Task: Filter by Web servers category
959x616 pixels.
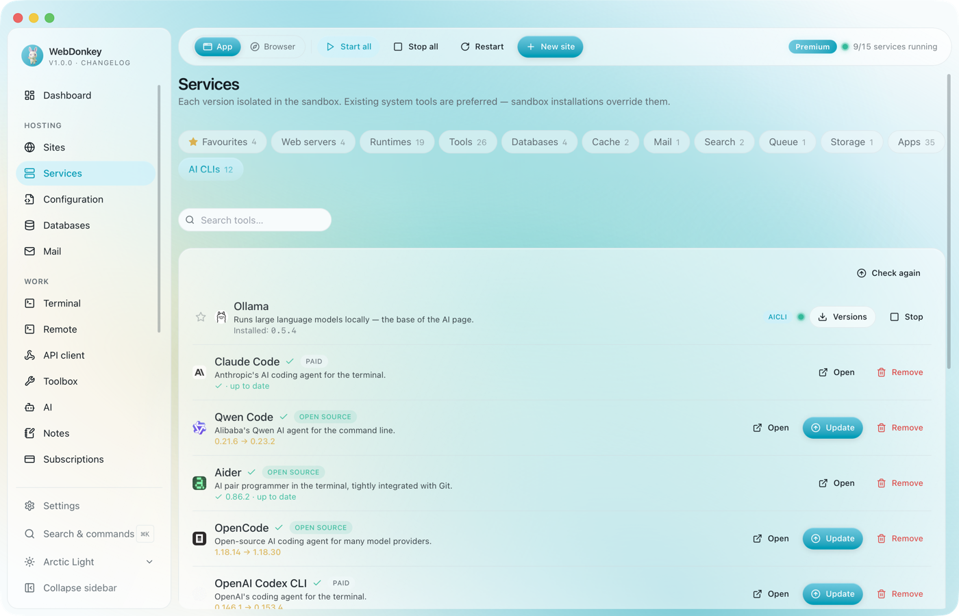Action: (313, 142)
